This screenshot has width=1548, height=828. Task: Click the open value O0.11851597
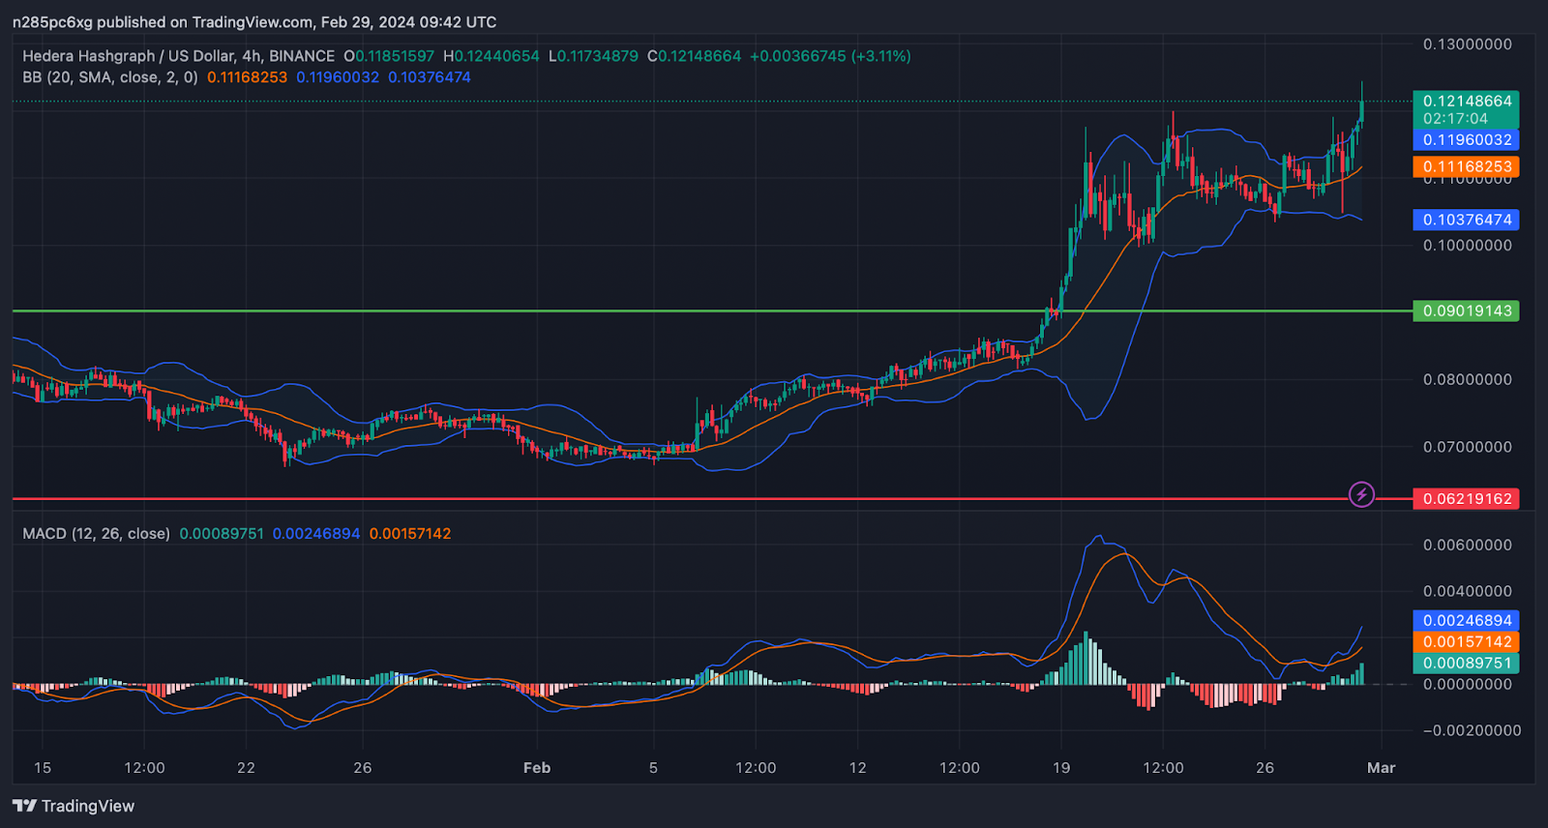(389, 56)
